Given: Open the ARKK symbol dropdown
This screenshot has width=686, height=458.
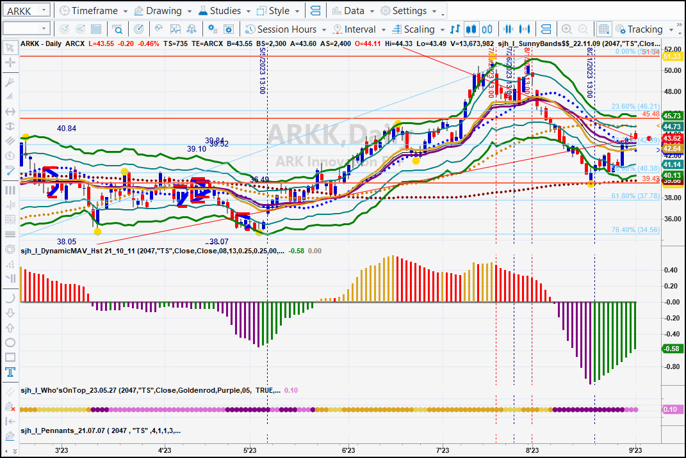Looking at the screenshot, I should (x=44, y=10).
